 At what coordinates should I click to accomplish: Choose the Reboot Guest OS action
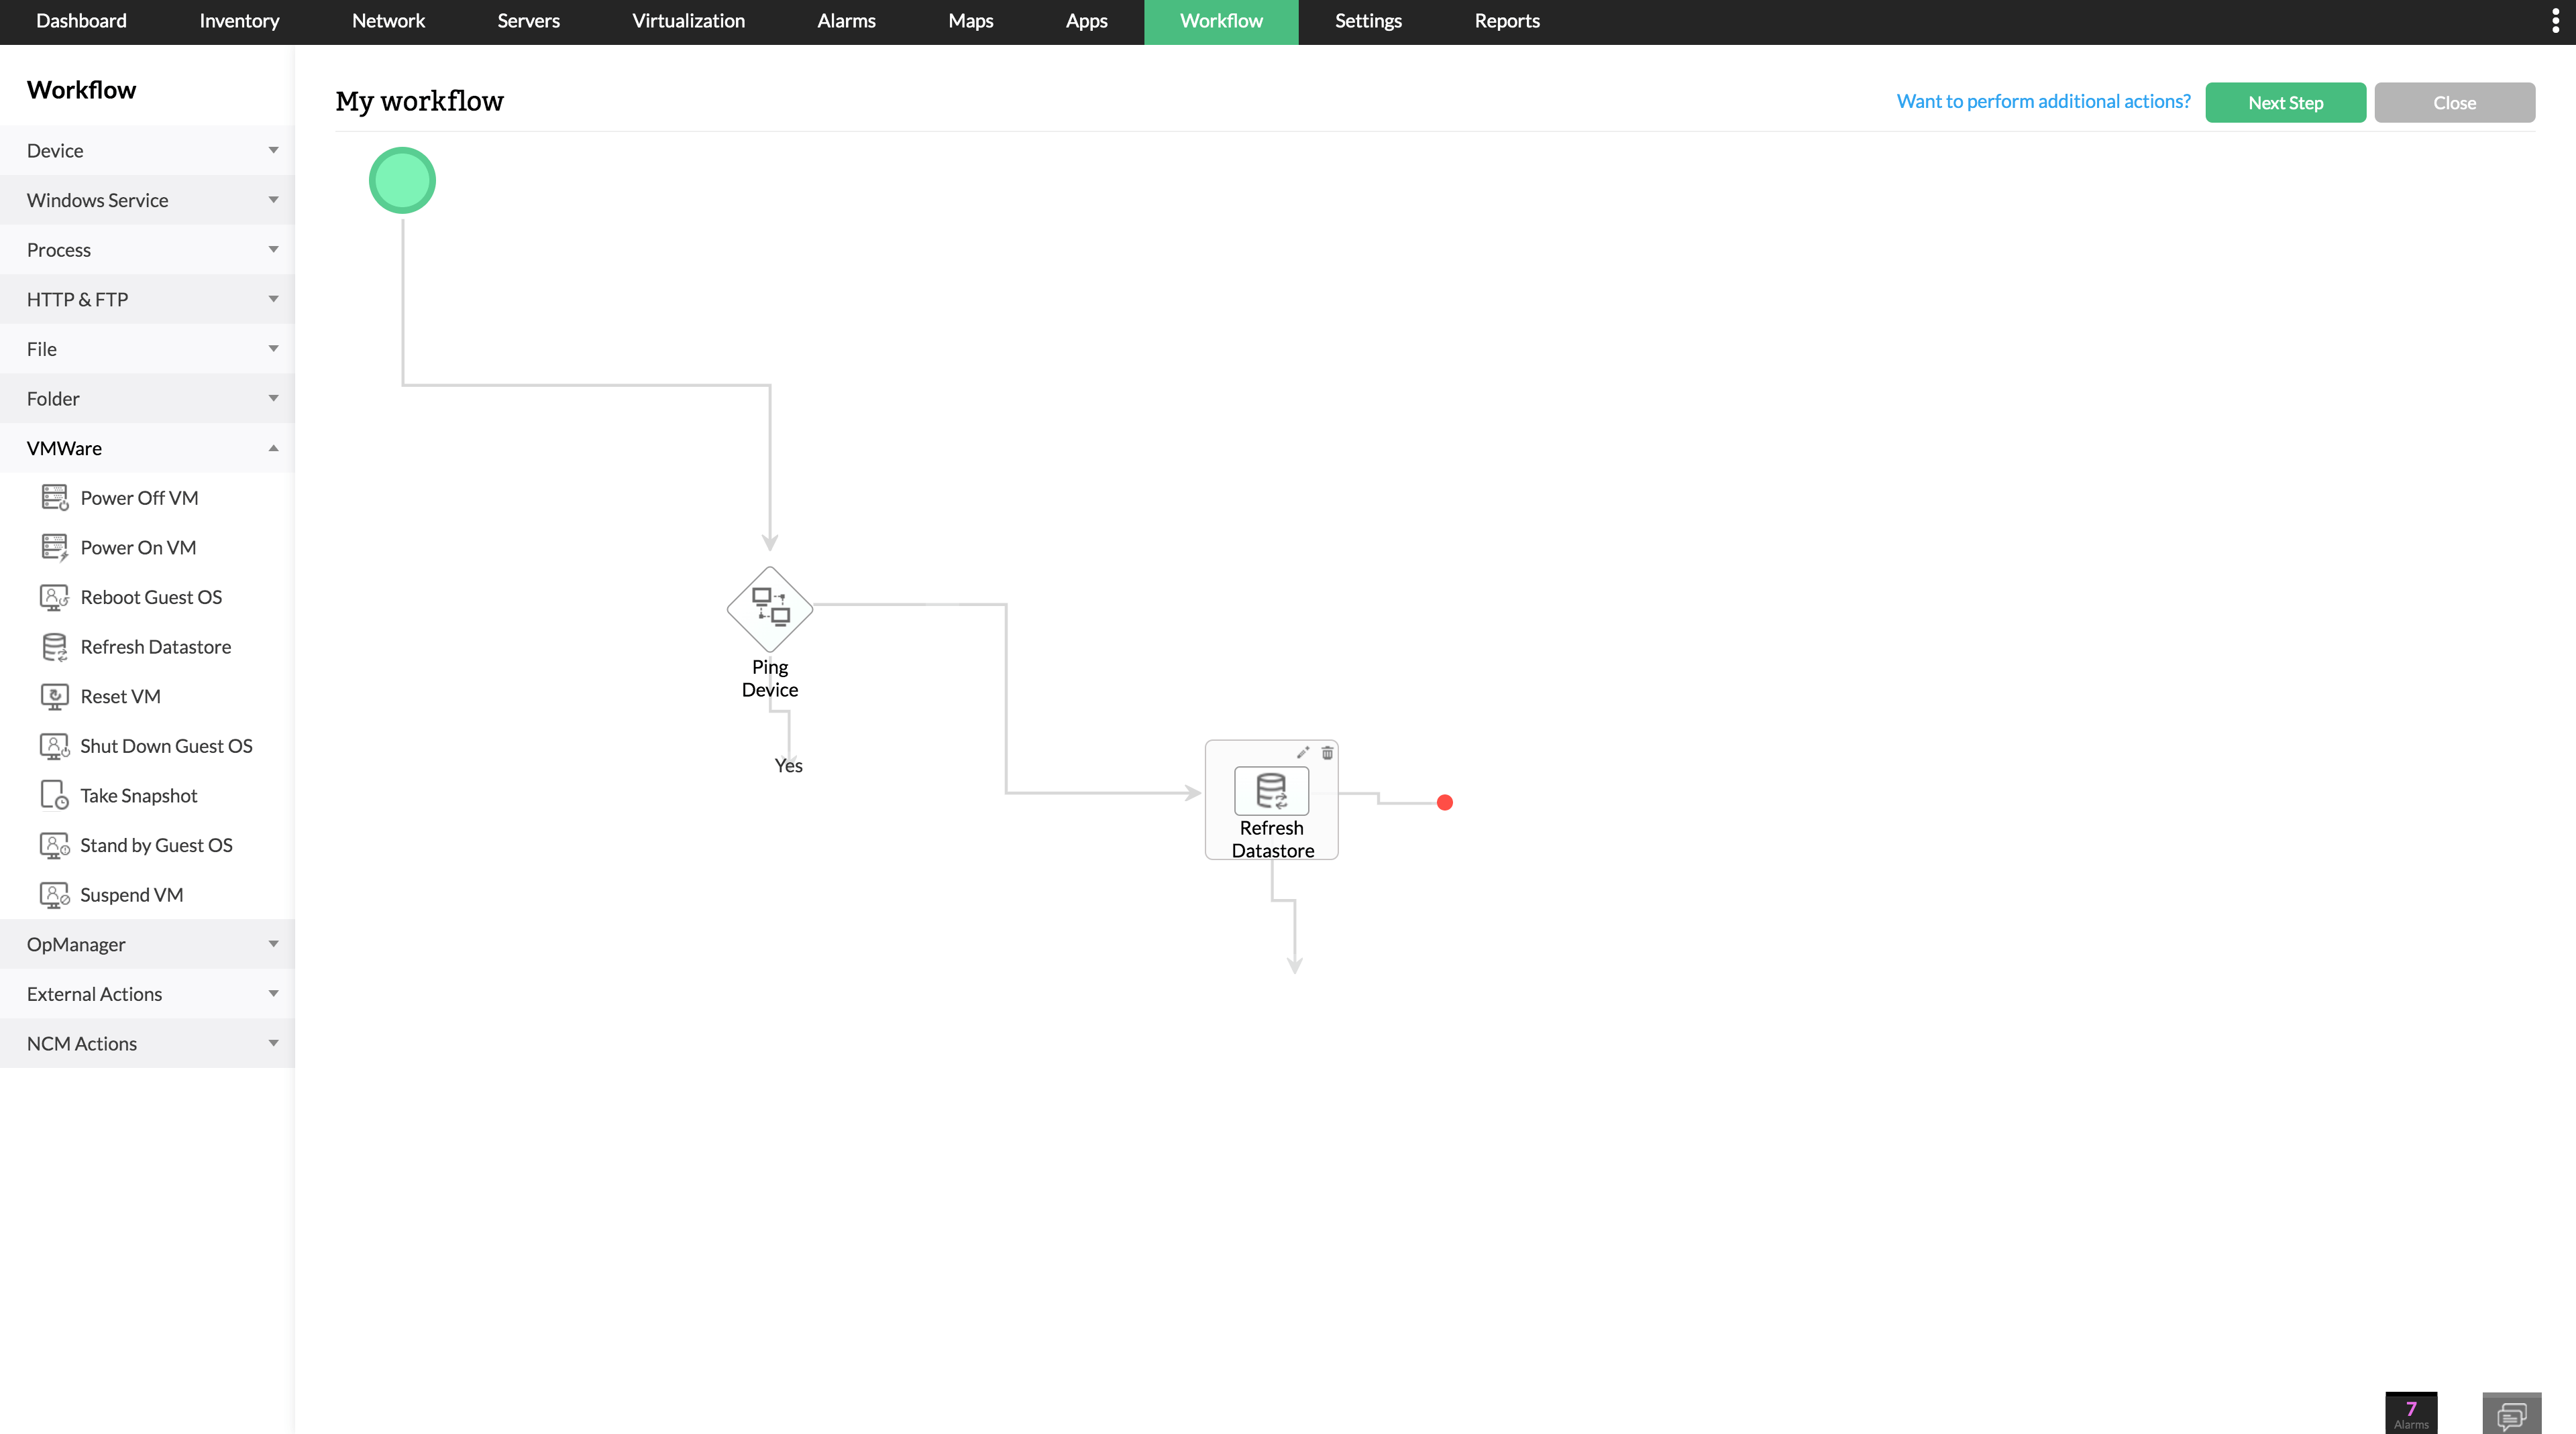[150, 597]
